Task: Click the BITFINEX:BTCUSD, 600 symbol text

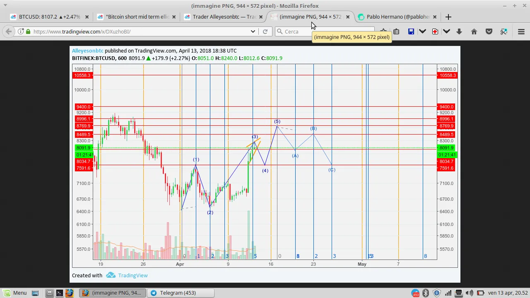Action: pos(99,58)
